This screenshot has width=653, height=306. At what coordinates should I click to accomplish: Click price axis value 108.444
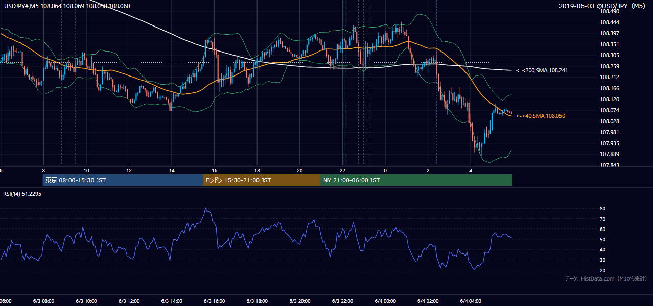coord(610,22)
